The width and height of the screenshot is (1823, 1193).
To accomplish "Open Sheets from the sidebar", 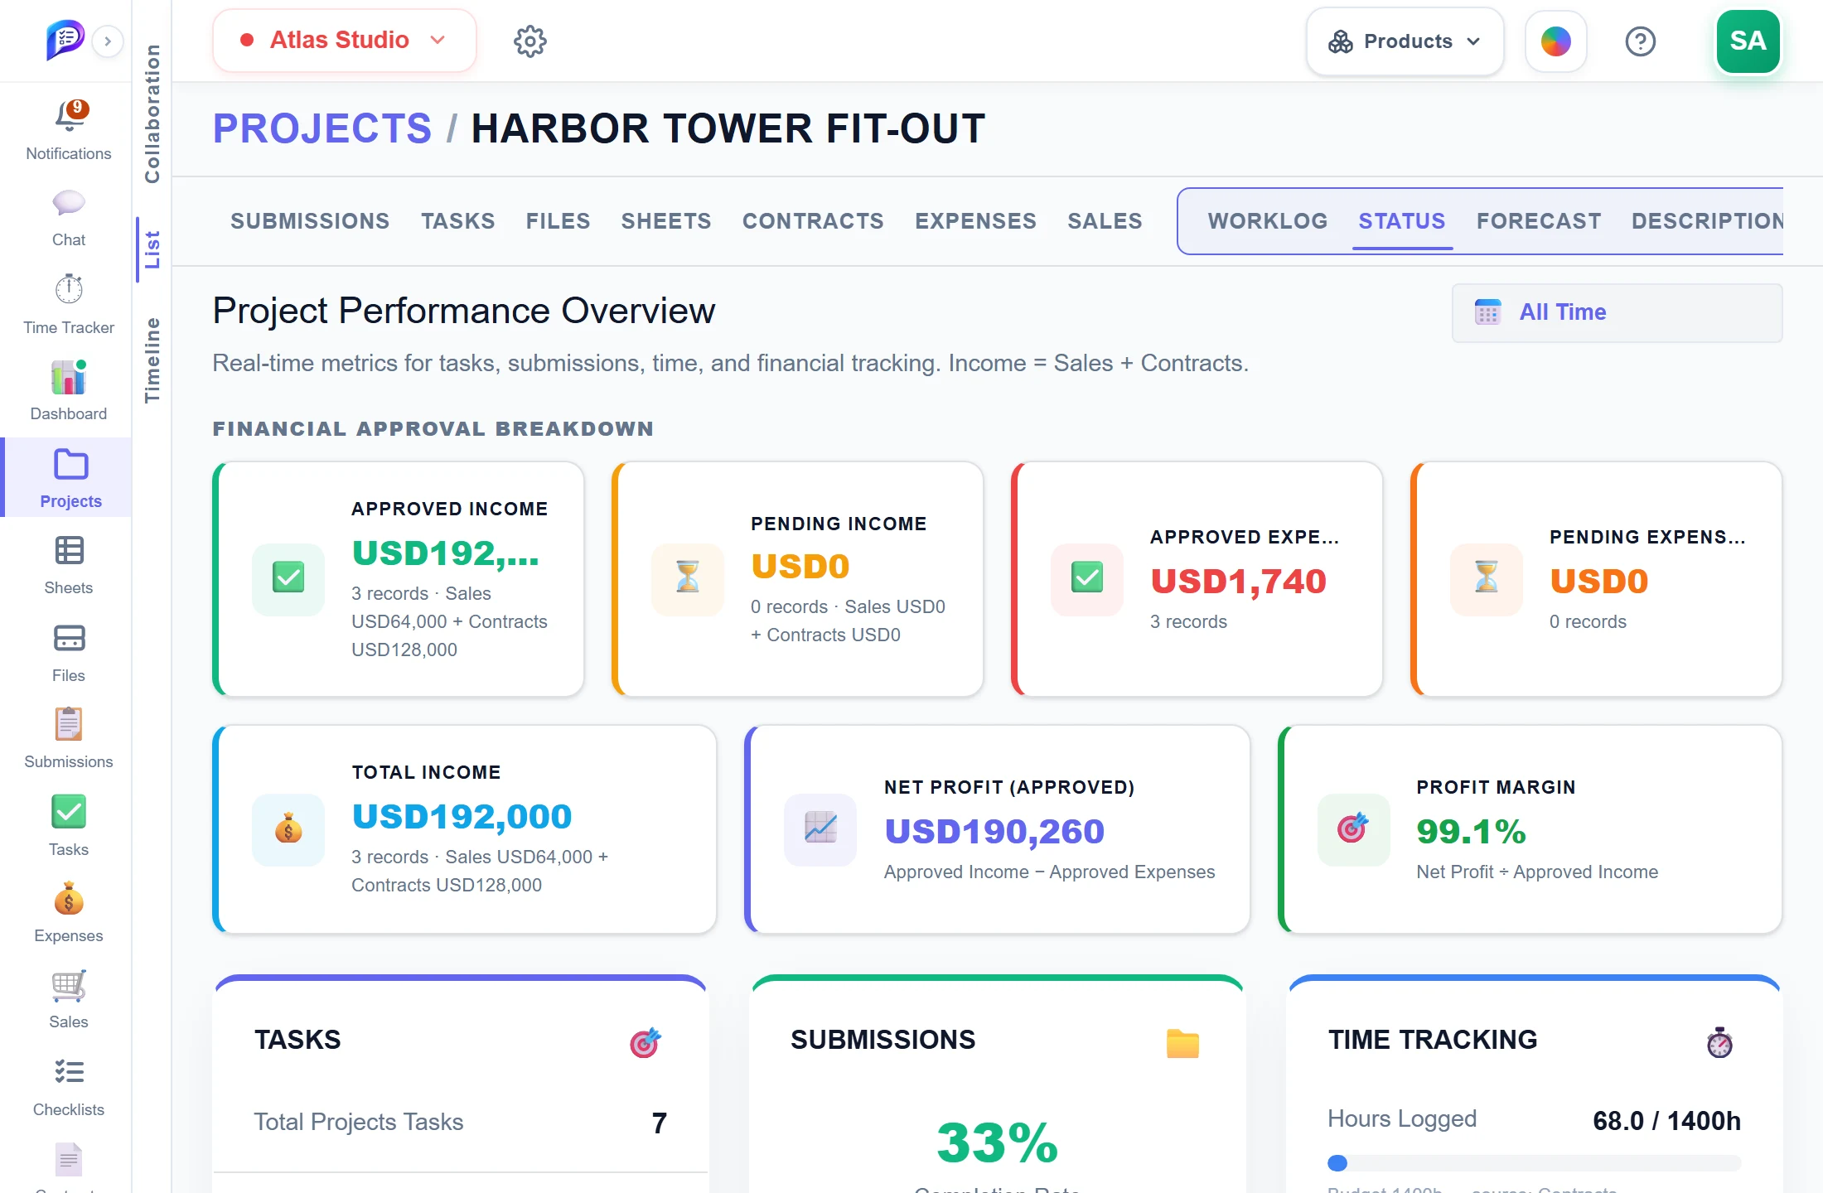I will (68, 565).
